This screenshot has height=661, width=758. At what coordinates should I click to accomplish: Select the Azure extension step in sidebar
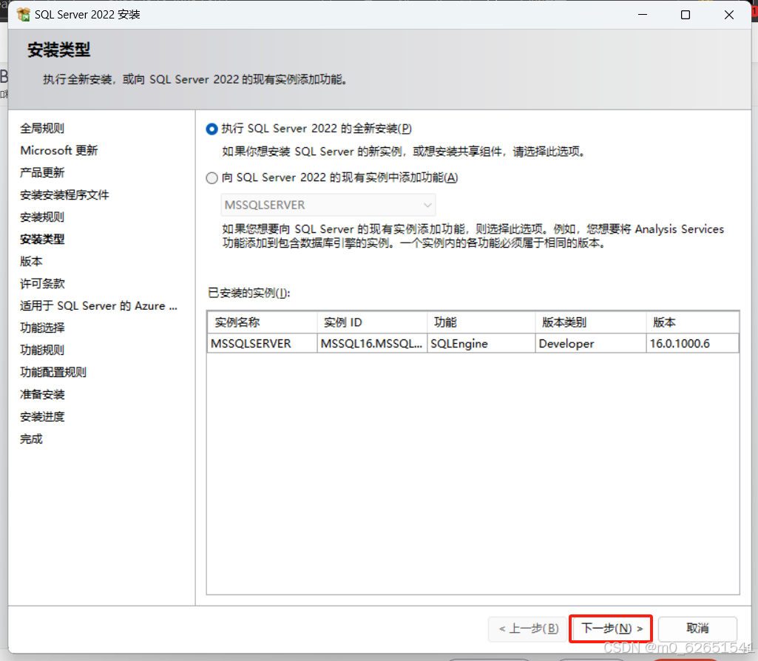click(x=98, y=306)
